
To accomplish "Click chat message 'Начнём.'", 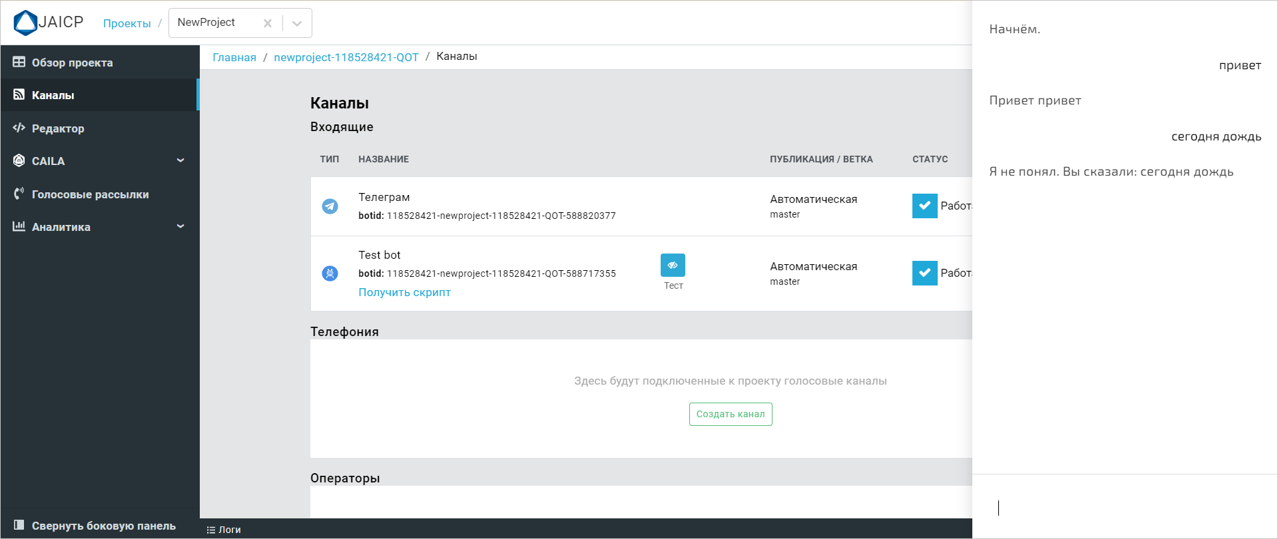I will pos(1014,29).
